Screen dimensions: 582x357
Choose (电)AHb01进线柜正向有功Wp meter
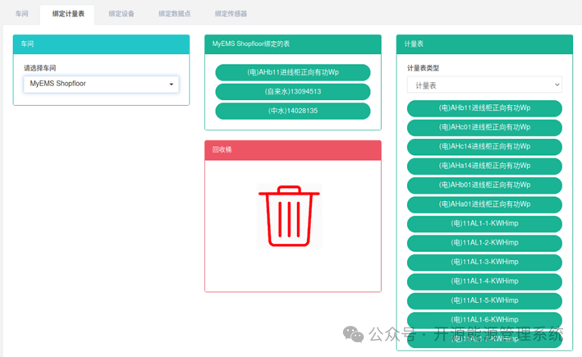click(484, 185)
